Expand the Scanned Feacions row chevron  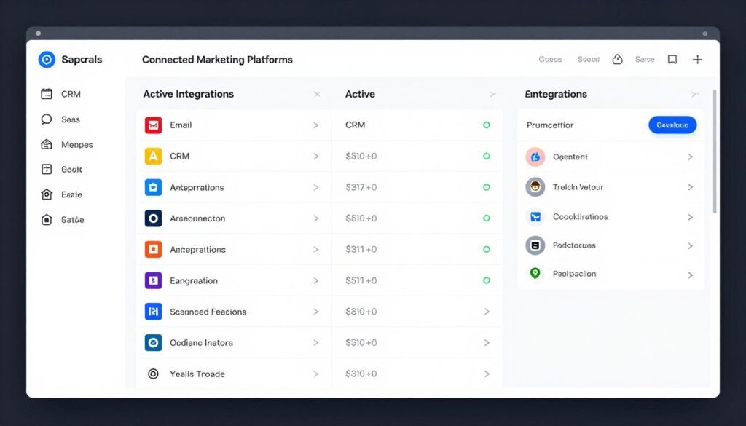pyautogui.click(x=316, y=312)
